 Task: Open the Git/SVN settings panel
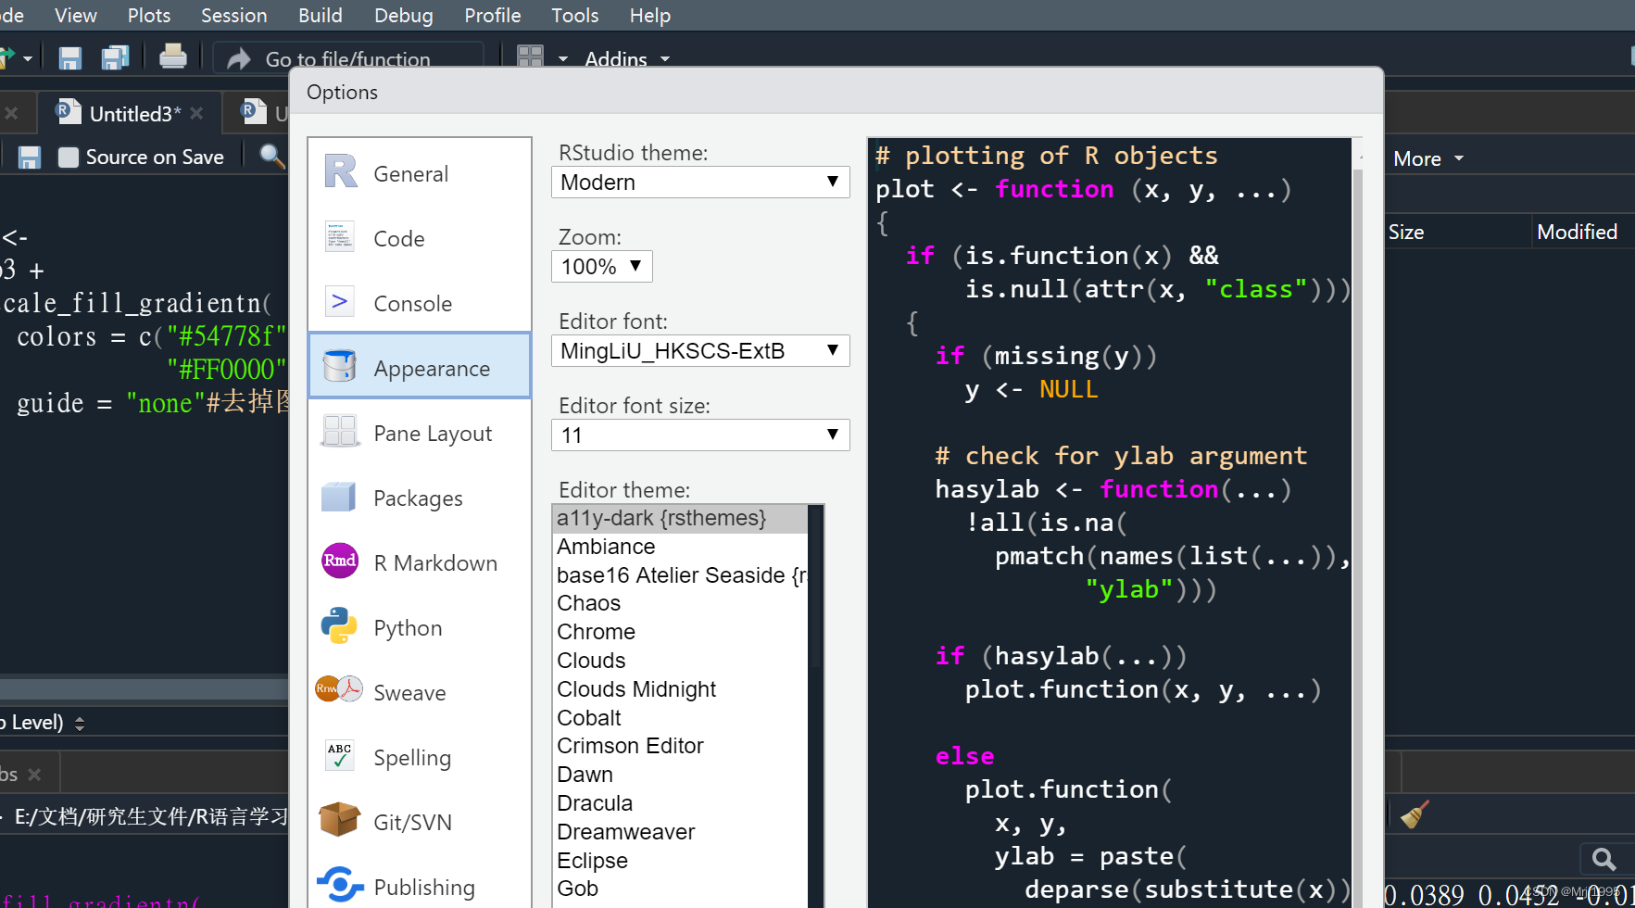(411, 821)
